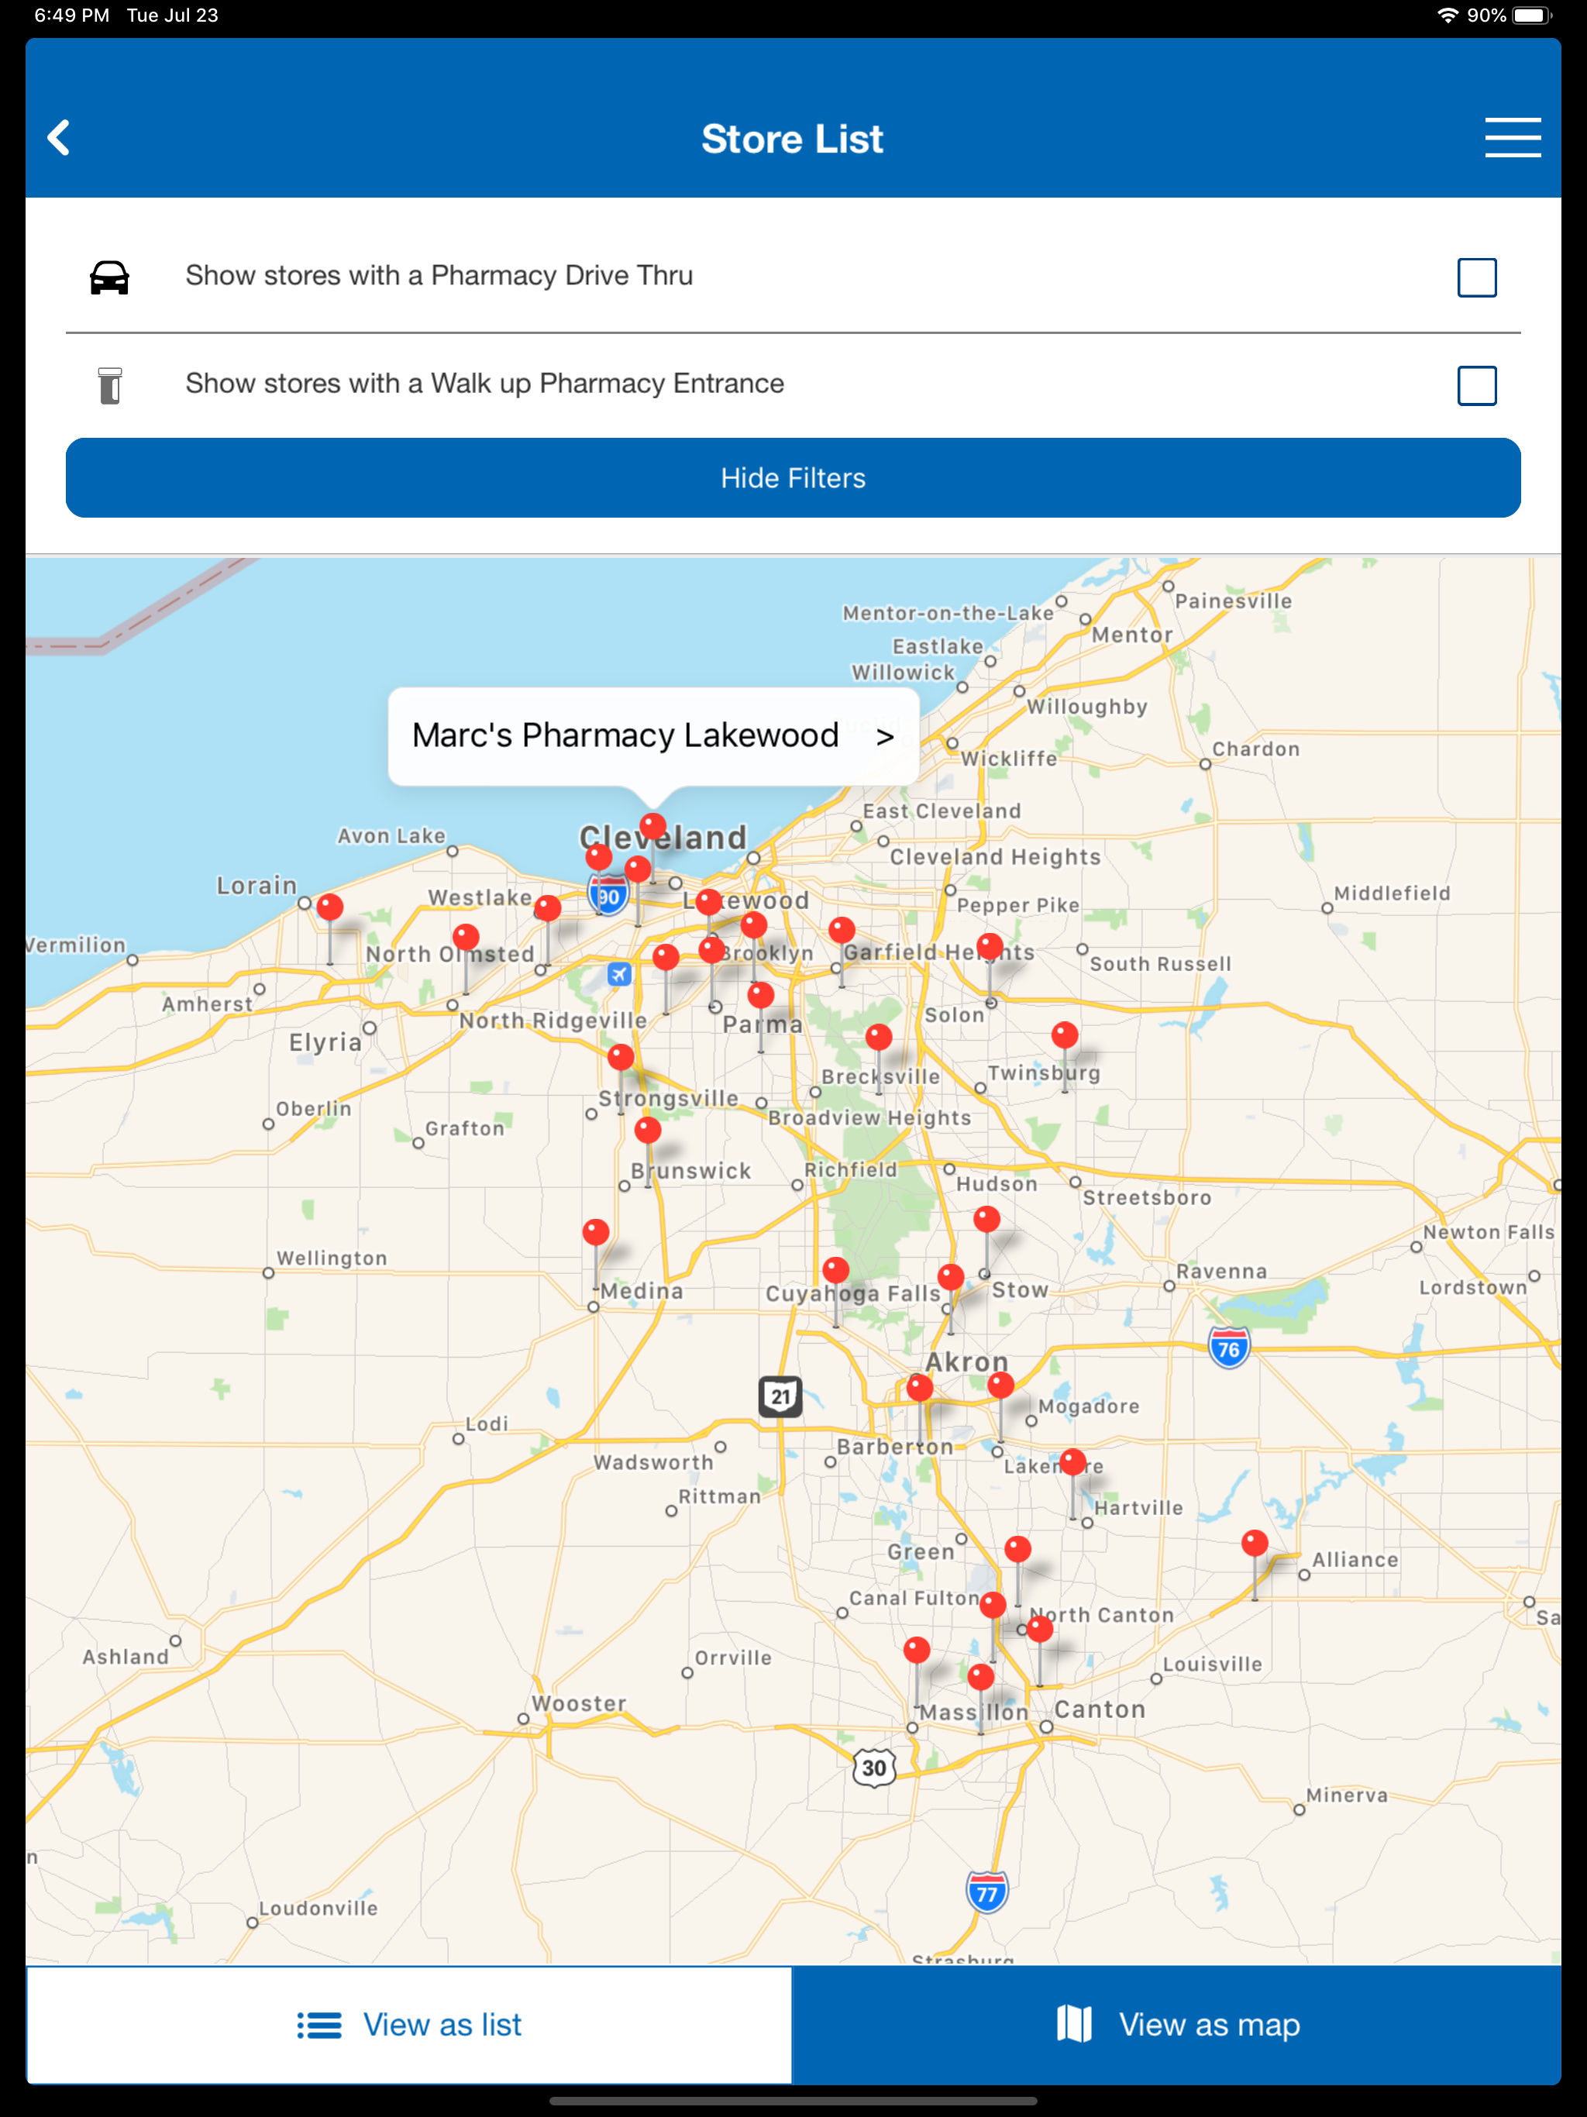Click Interstate 76 shield on map
Image resolution: width=1587 pixels, height=2117 pixels.
(1229, 1348)
